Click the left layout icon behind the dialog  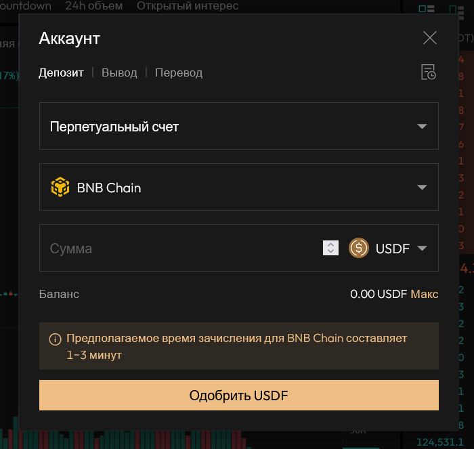click(x=427, y=8)
